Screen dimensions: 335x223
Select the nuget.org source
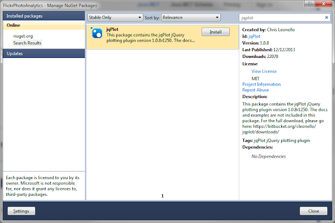click(23, 36)
